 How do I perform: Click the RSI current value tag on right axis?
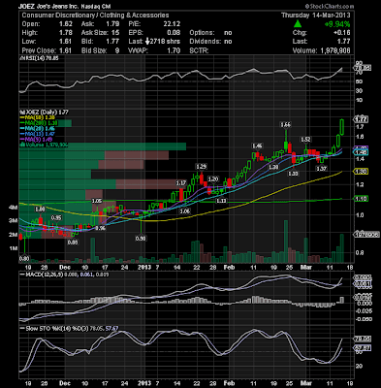pos(363,68)
